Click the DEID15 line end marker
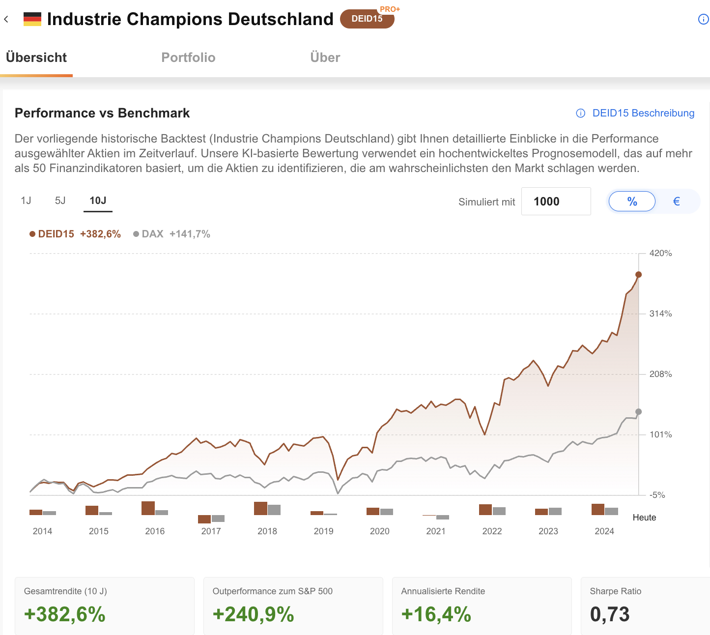The width and height of the screenshot is (710, 635). point(638,275)
